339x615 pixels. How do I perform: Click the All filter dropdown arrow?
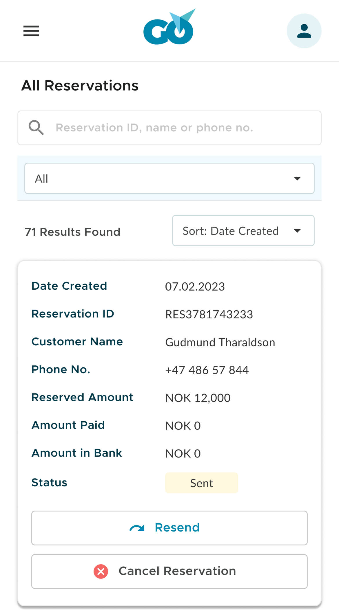pyautogui.click(x=297, y=178)
